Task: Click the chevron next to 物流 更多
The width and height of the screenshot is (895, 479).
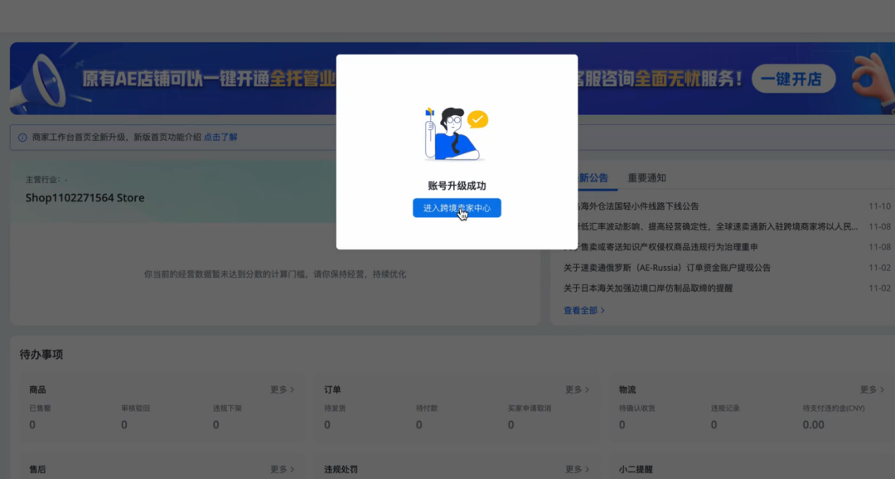Action: pos(883,389)
